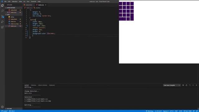
Task: Switch to the index.html editor tab
Action: coord(29,5)
